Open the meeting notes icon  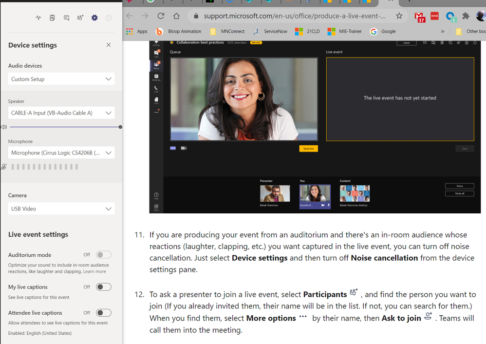point(53,18)
